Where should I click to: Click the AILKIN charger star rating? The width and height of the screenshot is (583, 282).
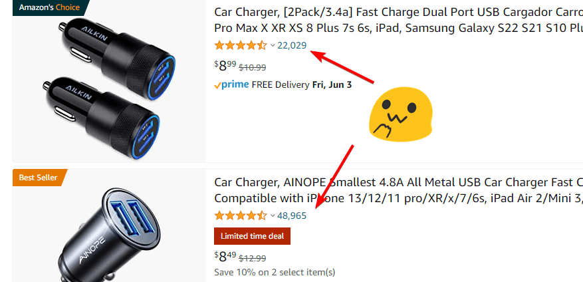tap(241, 45)
